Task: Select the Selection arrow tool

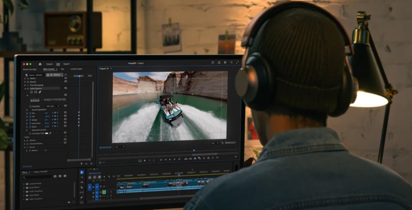Action: (x=82, y=172)
